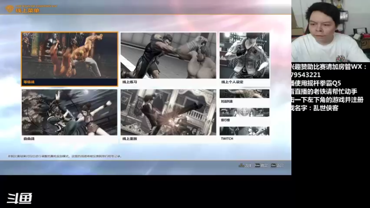Click the King of Fighters emblem icon
370x208 pixels.
10,9
